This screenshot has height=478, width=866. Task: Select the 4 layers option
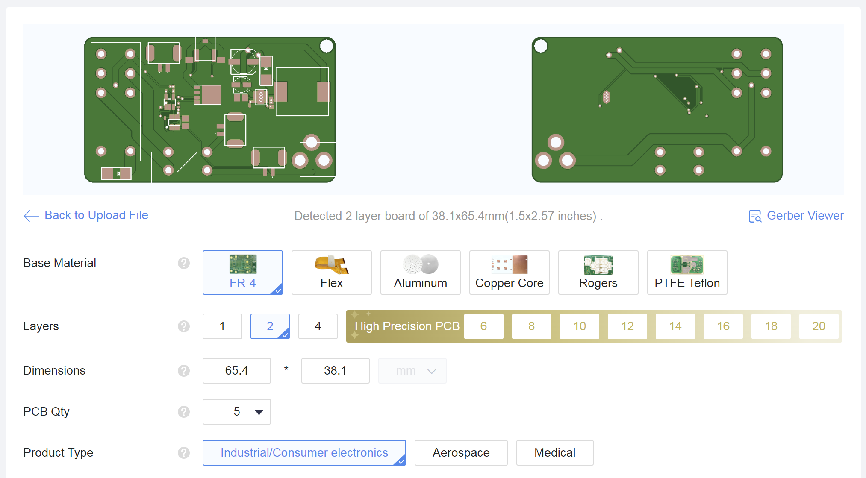coord(318,326)
